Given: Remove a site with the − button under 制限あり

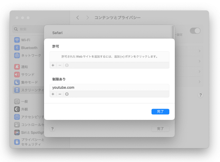Looking at the screenshot, I should pyautogui.click(x=60, y=94).
